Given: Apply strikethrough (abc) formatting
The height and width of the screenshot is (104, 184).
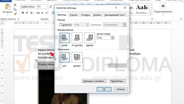Looking at the screenshot, I should coord(38,13).
